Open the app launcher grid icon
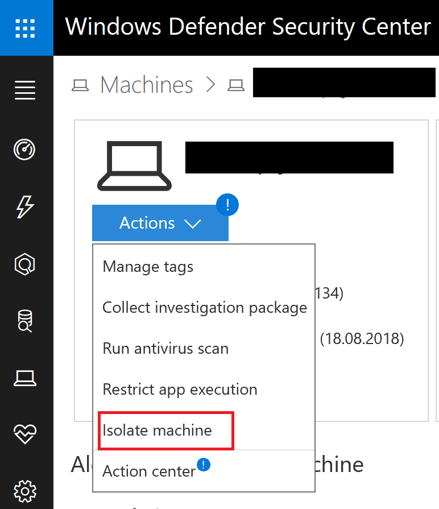Viewport: 439px width, 509px height. click(x=26, y=28)
